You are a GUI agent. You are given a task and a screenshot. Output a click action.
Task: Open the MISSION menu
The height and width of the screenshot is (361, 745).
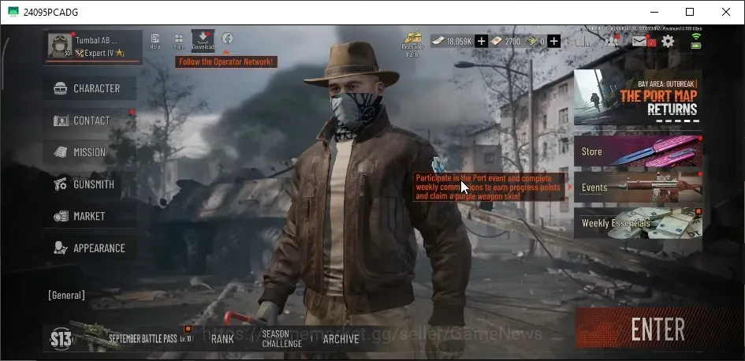(89, 152)
